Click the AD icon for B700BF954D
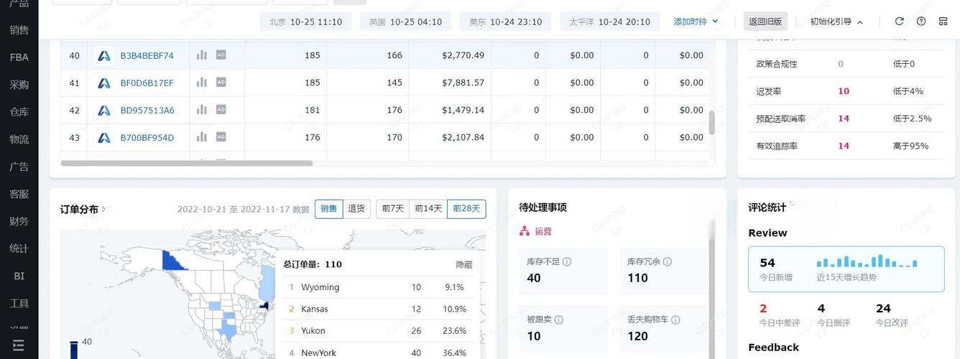The height and width of the screenshot is (359, 960). (221, 136)
